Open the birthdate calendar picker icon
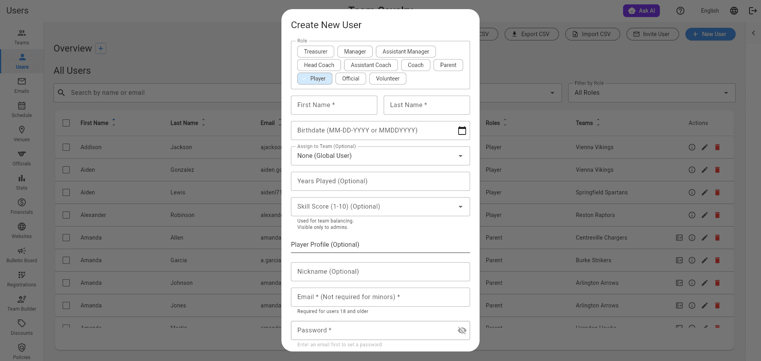 462,131
